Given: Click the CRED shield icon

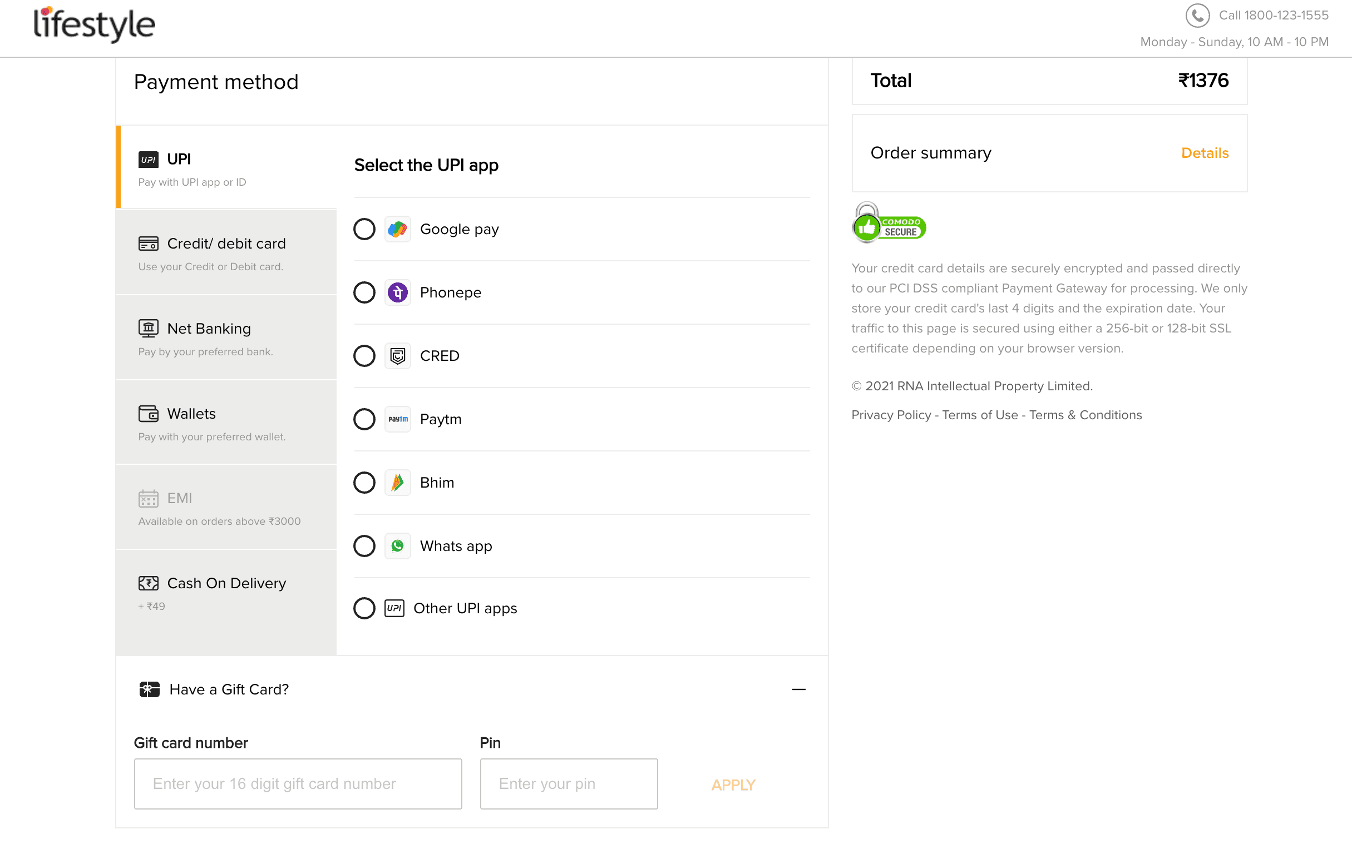Looking at the screenshot, I should (x=397, y=356).
